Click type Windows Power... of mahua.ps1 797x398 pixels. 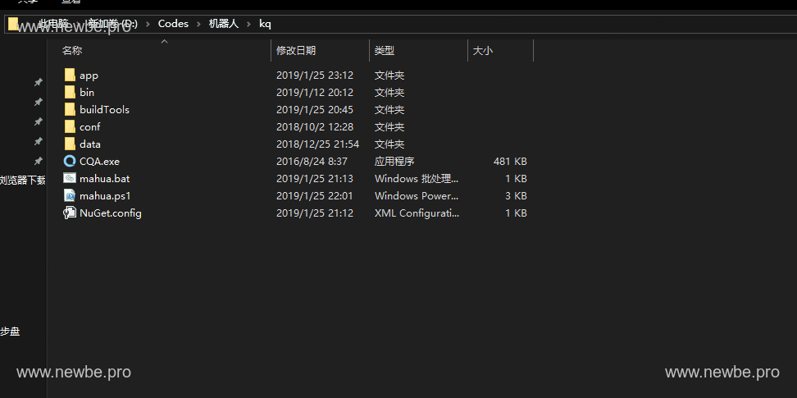417,195
